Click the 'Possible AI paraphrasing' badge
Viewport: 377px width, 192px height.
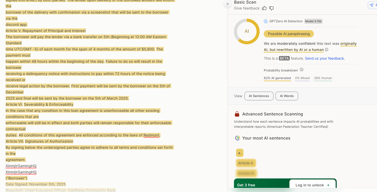coord(289,34)
